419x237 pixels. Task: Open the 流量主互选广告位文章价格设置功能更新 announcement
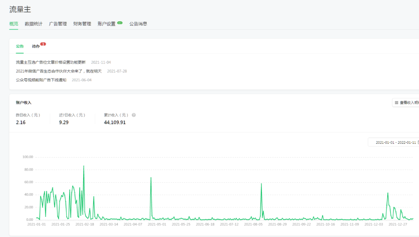point(51,62)
